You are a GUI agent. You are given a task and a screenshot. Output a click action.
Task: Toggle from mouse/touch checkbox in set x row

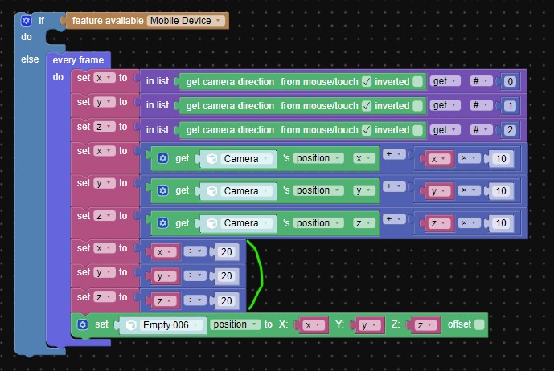tap(367, 82)
